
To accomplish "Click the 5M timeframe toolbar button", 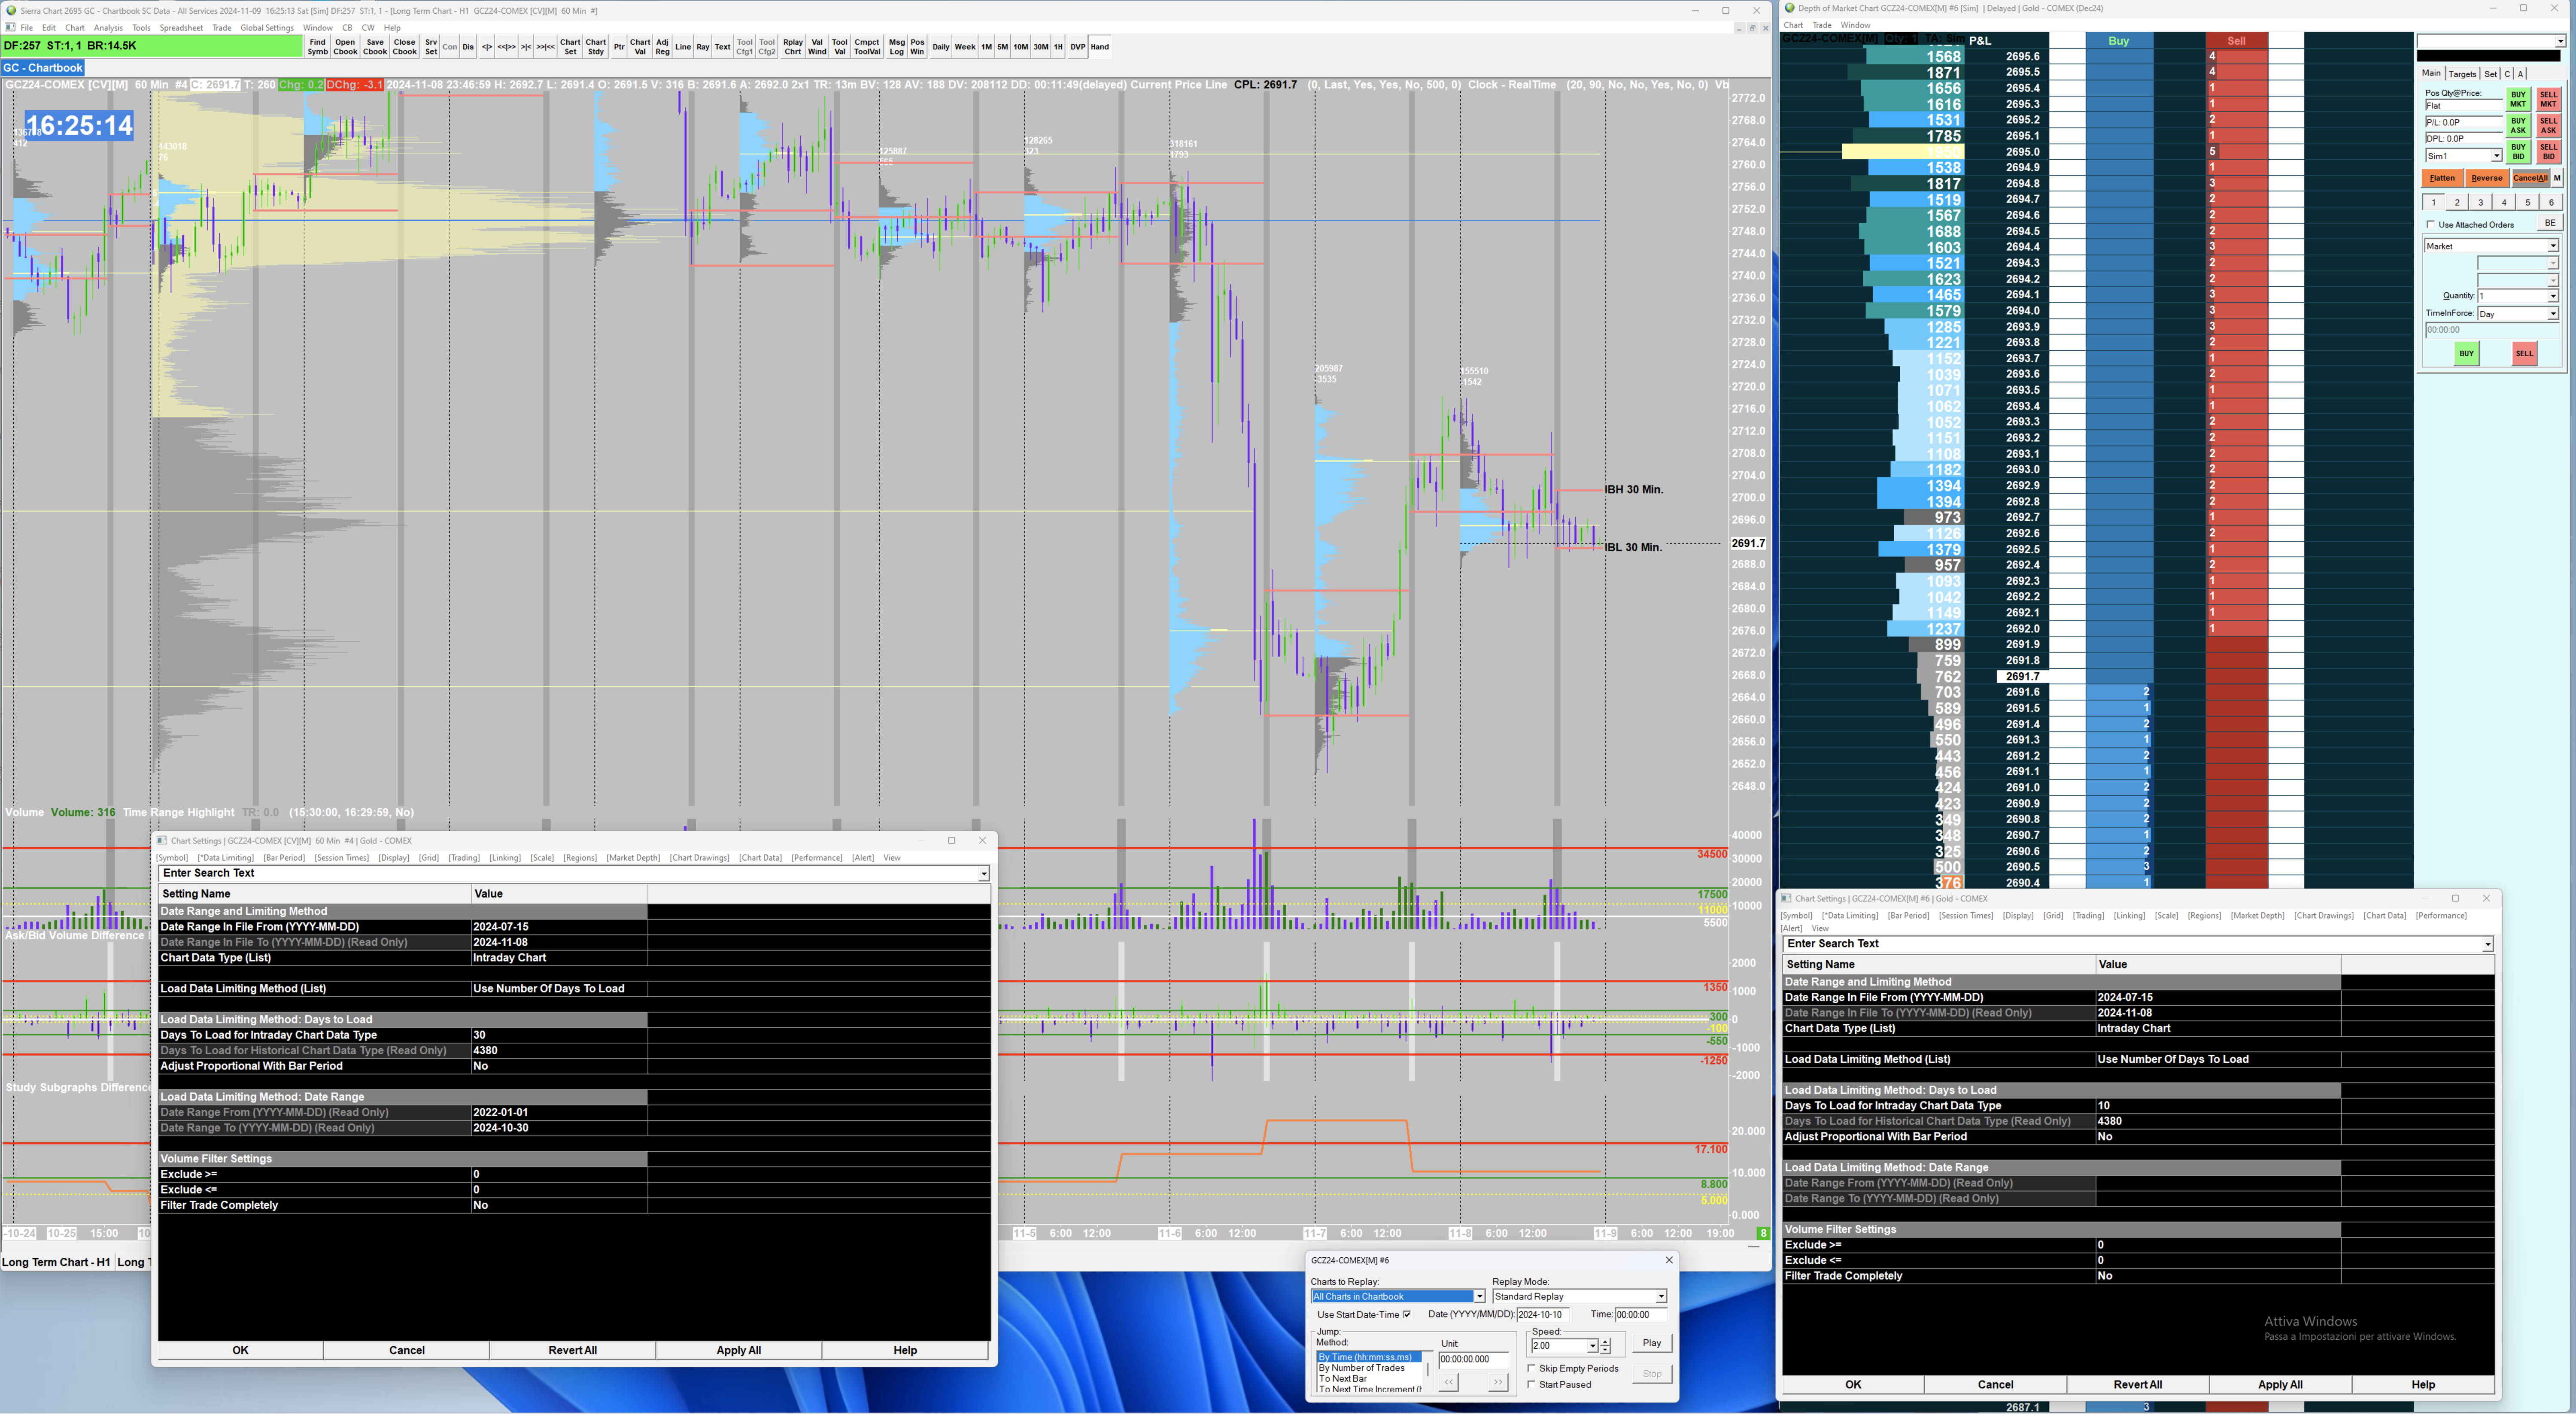I will click(x=1002, y=47).
